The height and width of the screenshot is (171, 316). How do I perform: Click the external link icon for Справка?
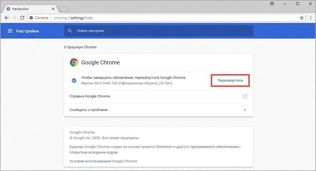pos(245,96)
